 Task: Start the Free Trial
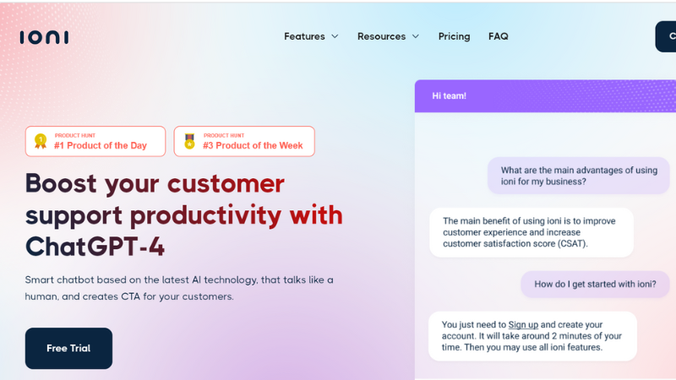click(68, 348)
